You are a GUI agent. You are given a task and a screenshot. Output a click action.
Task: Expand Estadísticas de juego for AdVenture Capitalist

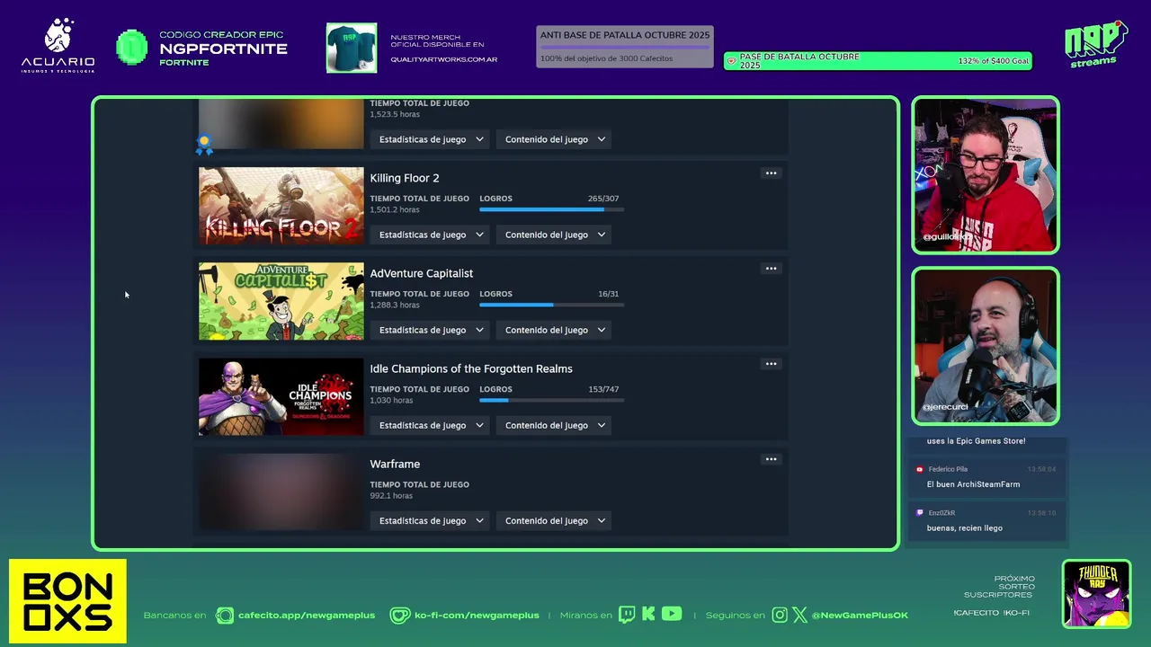[431, 330]
